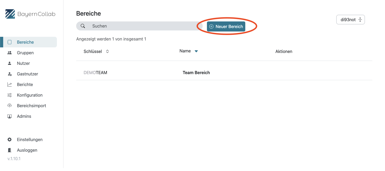Click the BayernCollab logo icon
385x171 pixels.
pyautogui.click(x=10, y=14)
